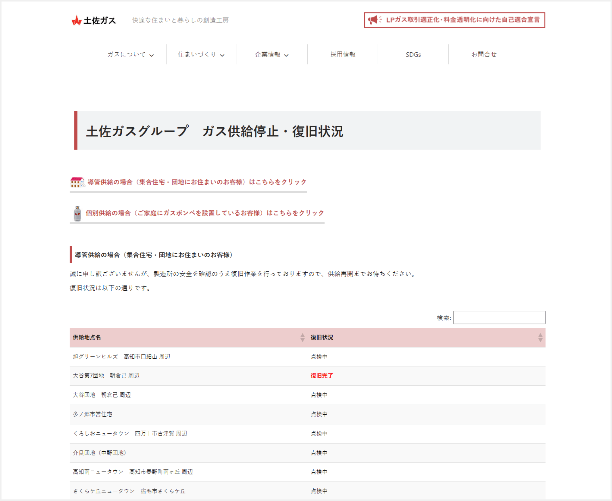Click into the 検索 search field

click(x=499, y=317)
